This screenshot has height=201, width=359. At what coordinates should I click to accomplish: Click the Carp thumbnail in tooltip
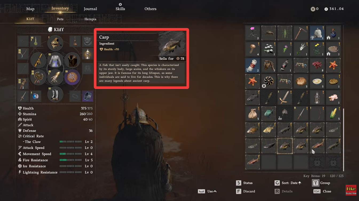tap(171, 43)
